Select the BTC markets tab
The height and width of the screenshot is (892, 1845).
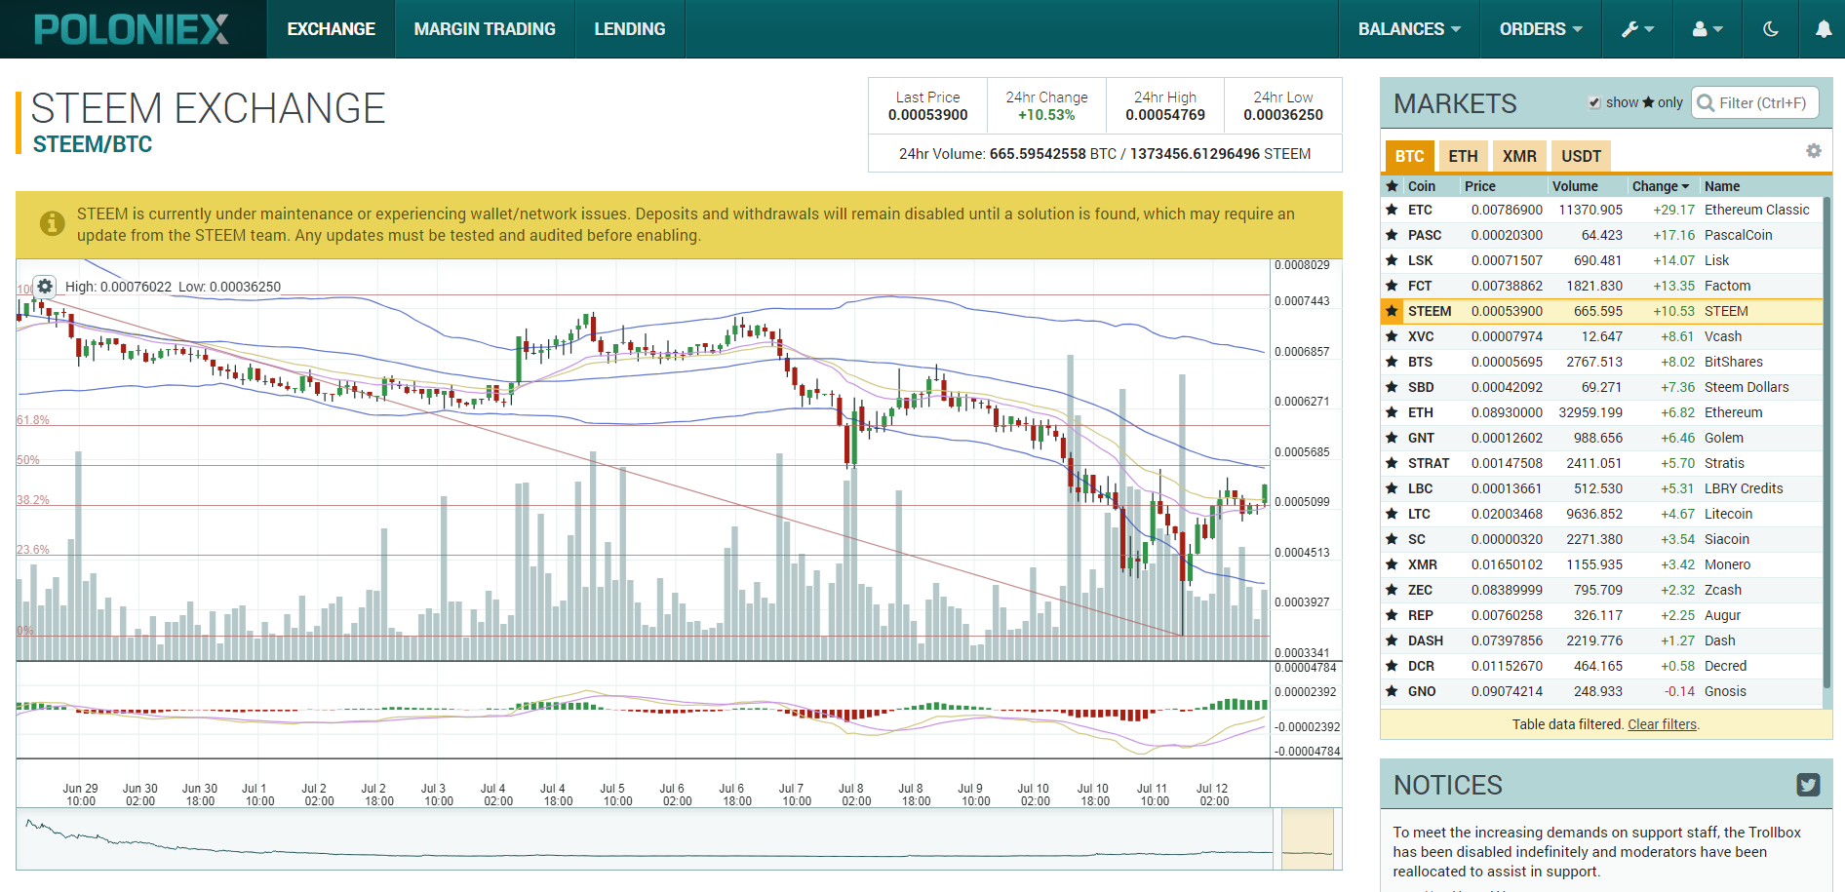coord(1409,156)
